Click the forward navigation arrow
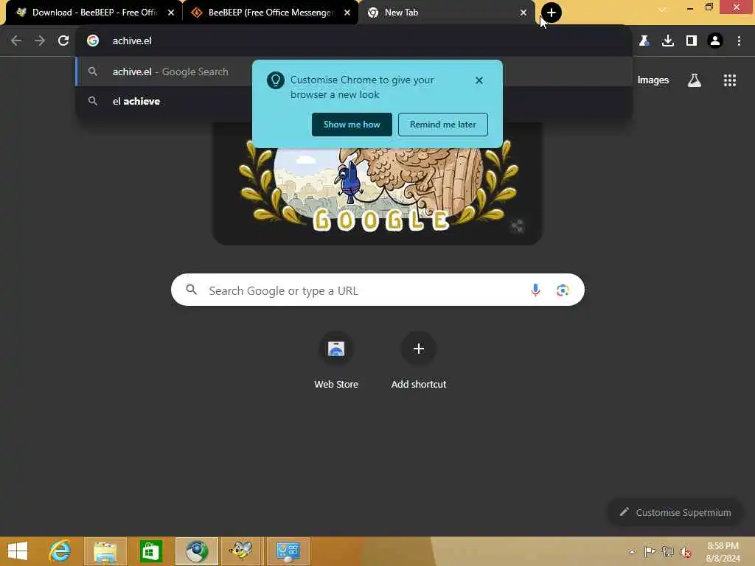This screenshot has width=755, height=566. click(x=40, y=41)
